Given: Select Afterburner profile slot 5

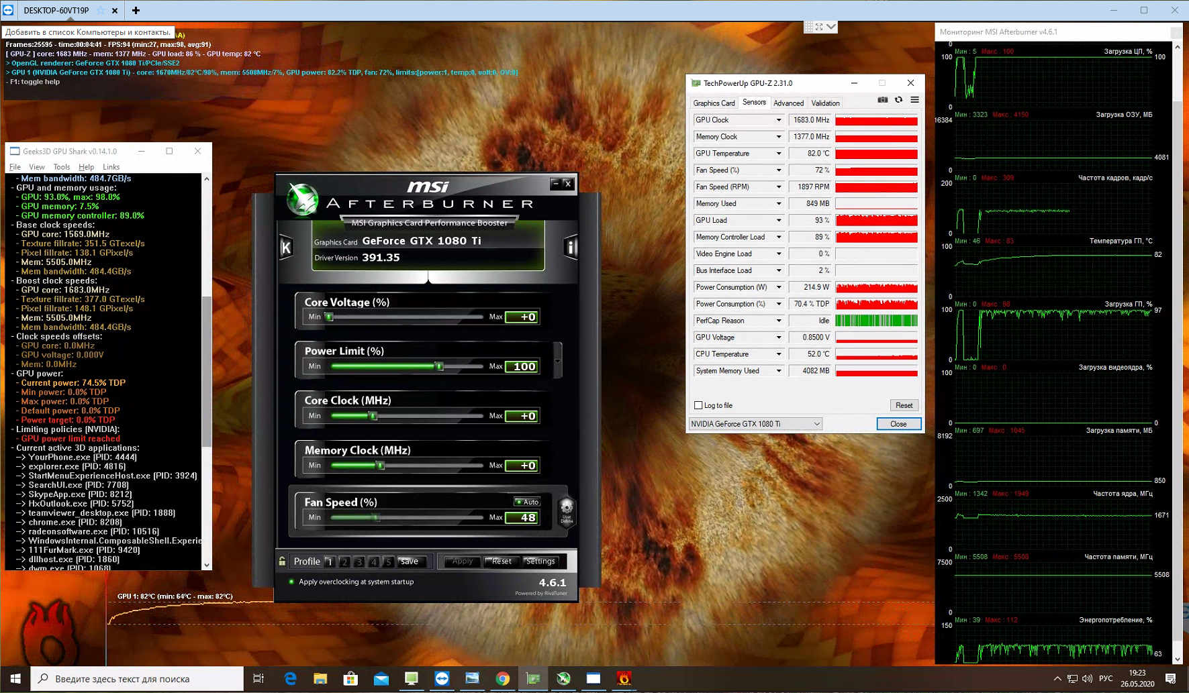Looking at the screenshot, I should (388, 562).
